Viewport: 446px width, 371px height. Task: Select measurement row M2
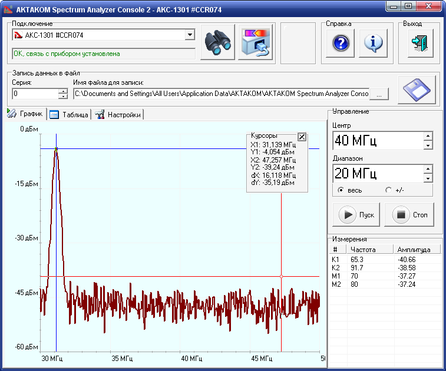[385, 284]
